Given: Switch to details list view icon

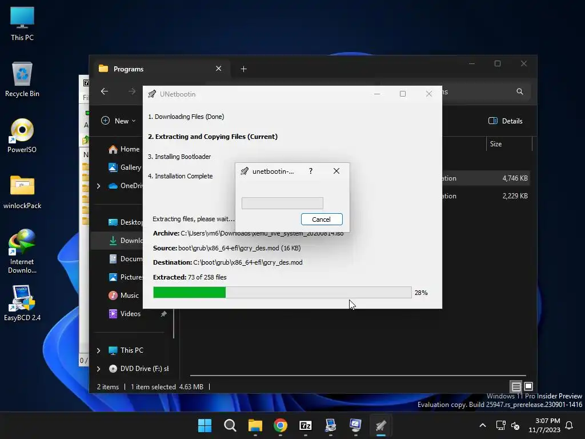Looking at the screenshot, I should [516, 386].
